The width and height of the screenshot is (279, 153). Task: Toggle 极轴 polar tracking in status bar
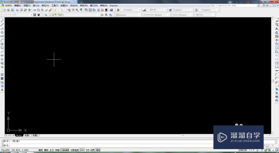[x=57, y=150]
